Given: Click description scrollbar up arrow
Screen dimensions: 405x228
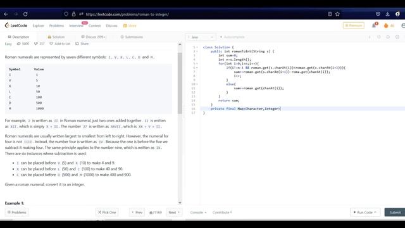Looking at the screenshot, I should point(180,44).
